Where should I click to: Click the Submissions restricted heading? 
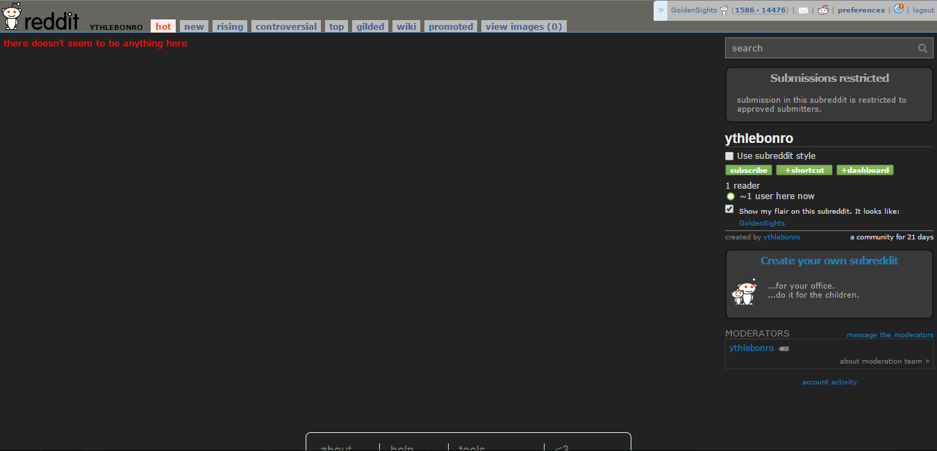[829, 78]
